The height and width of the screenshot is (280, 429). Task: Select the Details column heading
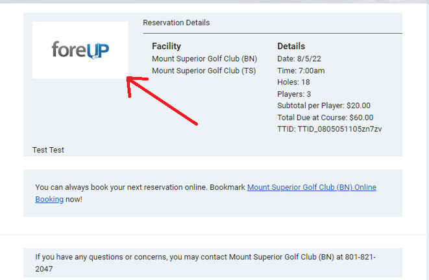(291, 47)
